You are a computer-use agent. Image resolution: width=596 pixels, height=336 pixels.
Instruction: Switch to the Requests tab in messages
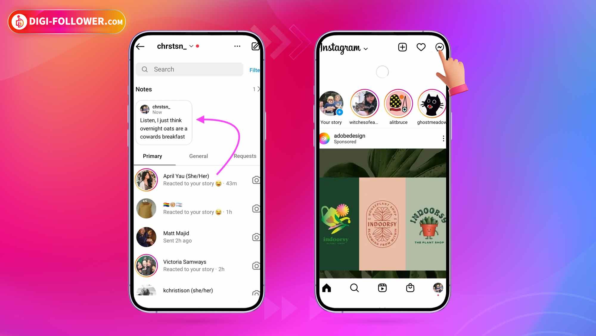(245, 156)
